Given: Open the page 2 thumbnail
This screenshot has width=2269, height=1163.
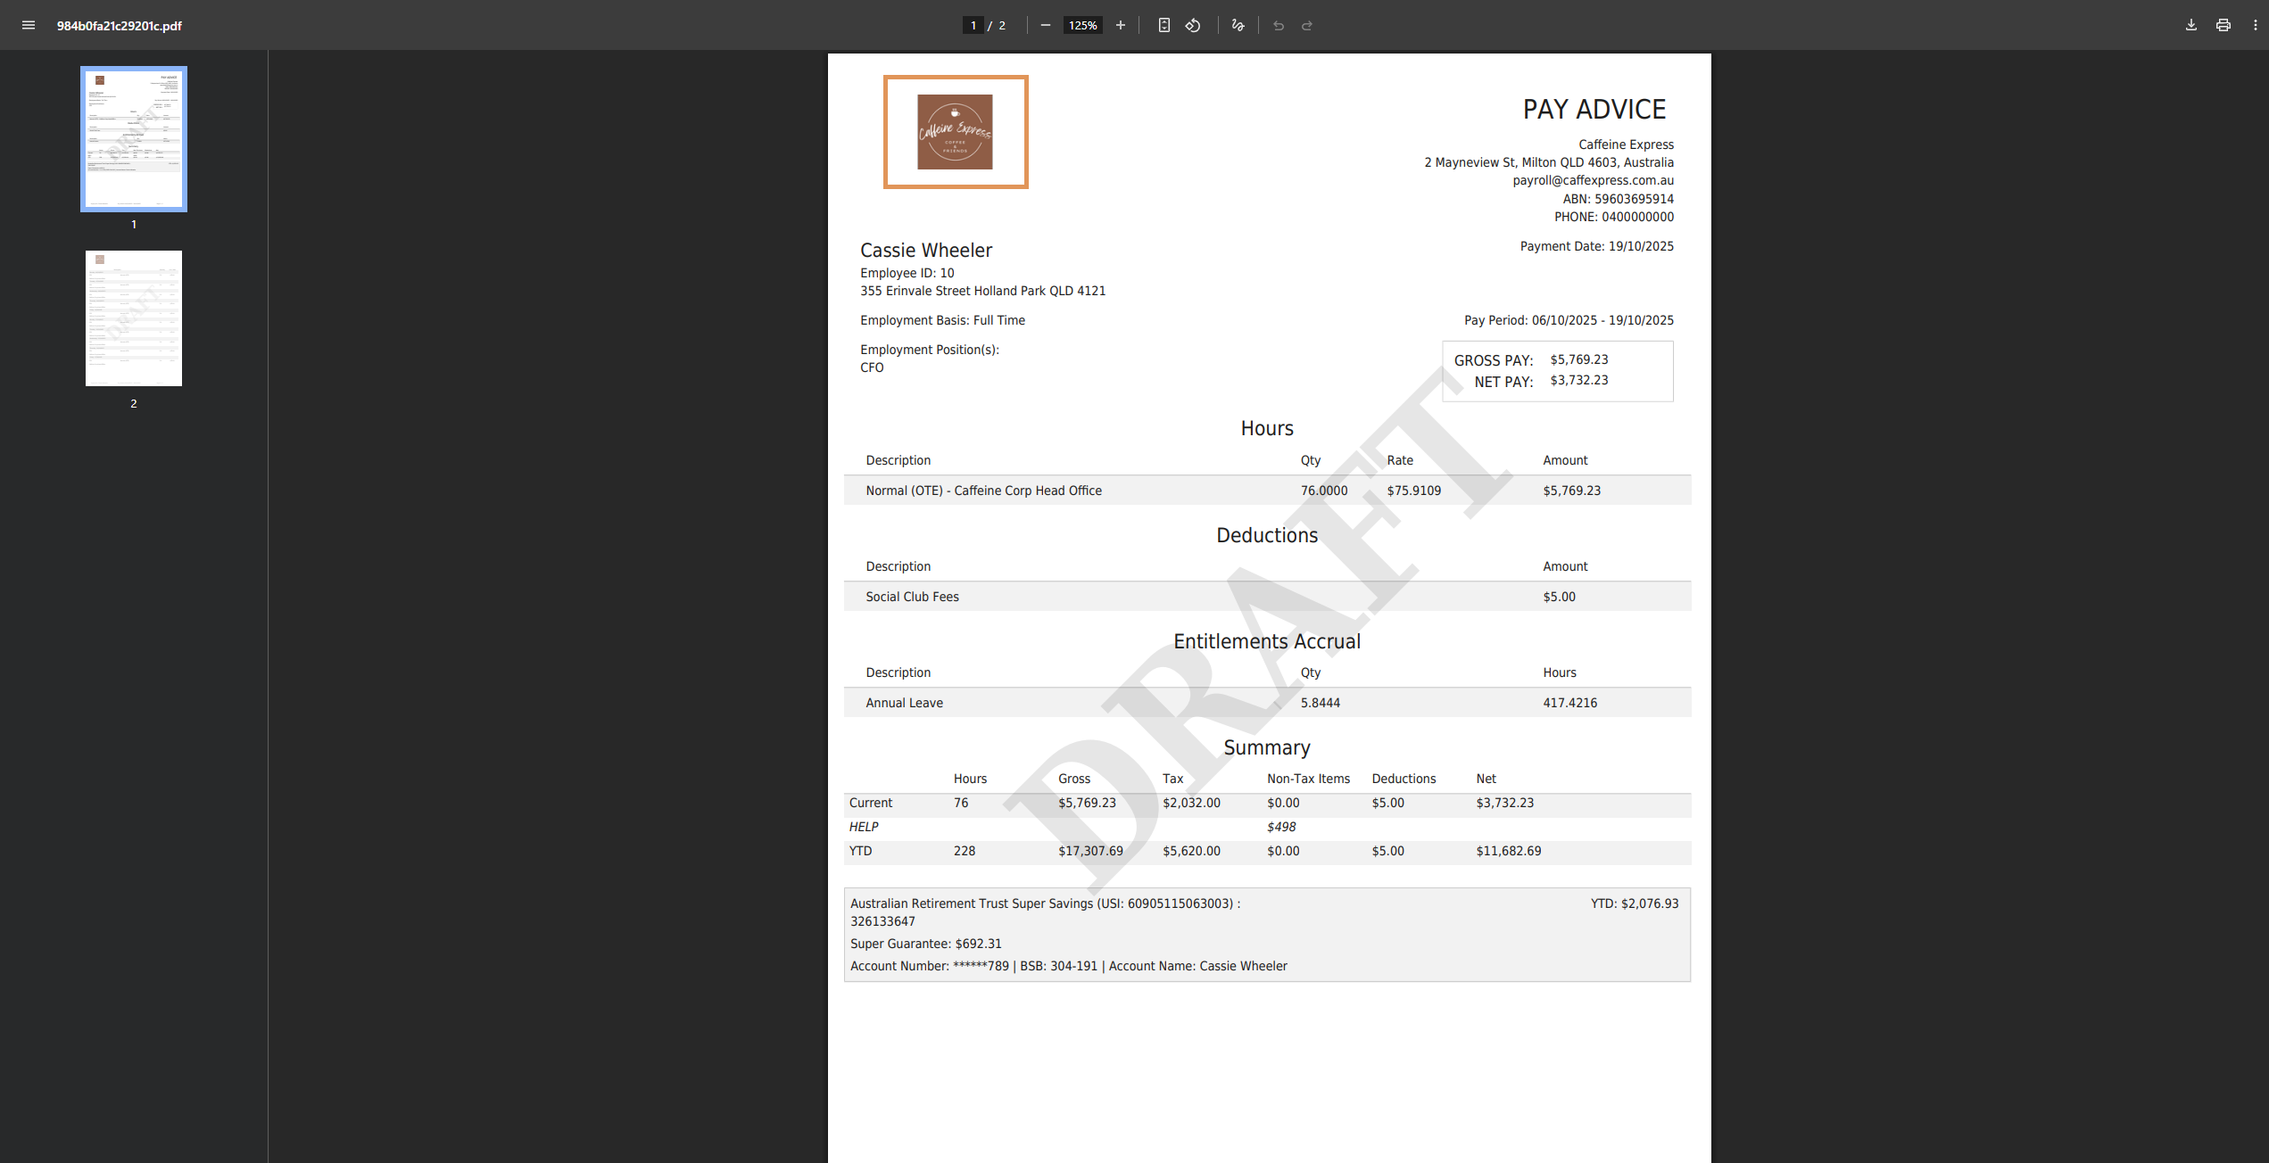Looking at the screenshot, I should pyautogui.click(x=134, y=318).
